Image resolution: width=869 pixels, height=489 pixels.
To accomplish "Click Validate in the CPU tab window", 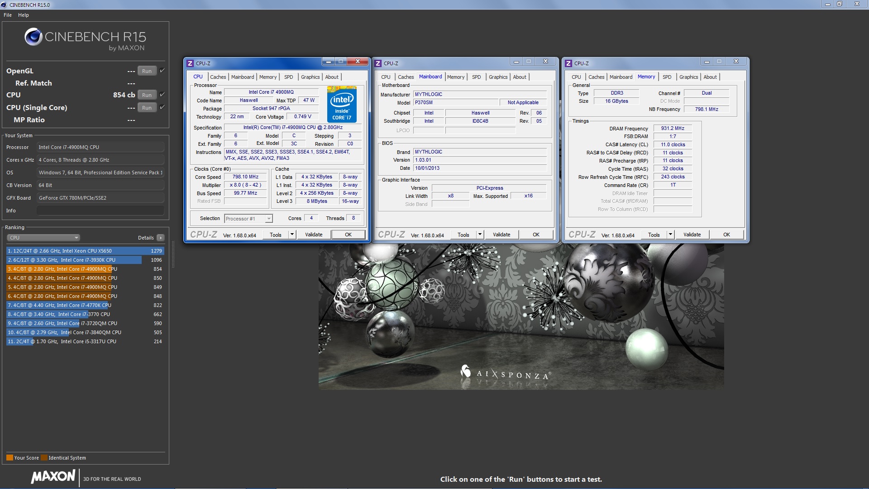I will coord(314,235).
